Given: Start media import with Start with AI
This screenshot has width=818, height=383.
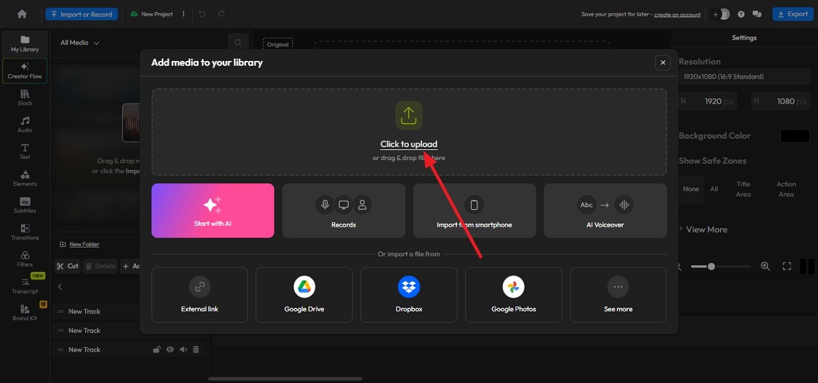Looking at the screenshot, I should (213, 210).
